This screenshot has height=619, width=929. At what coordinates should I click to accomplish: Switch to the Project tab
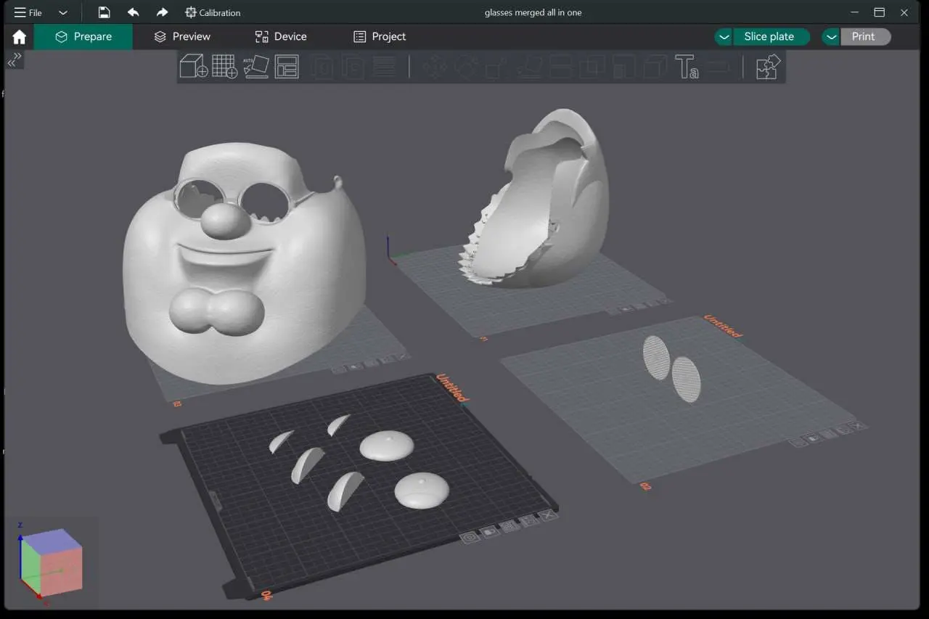(x=380, y=36)
